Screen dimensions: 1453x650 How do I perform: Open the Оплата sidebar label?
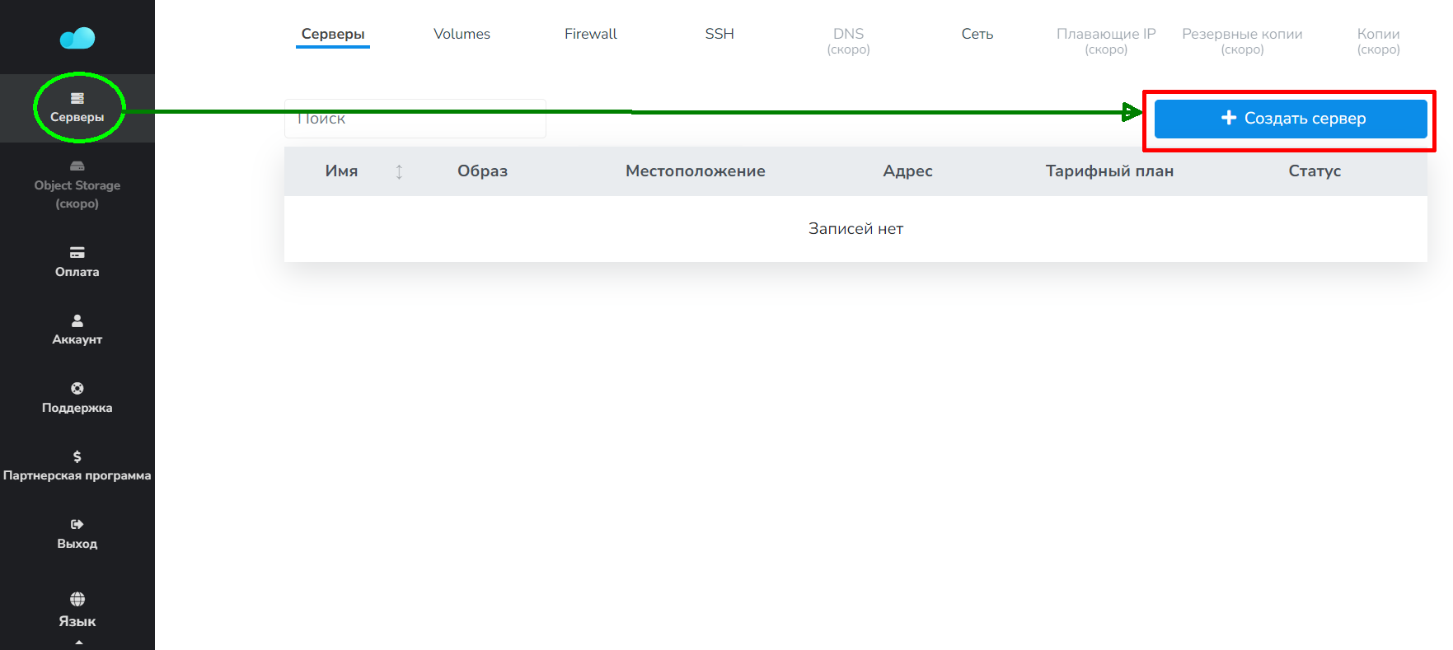click(77, 272)
